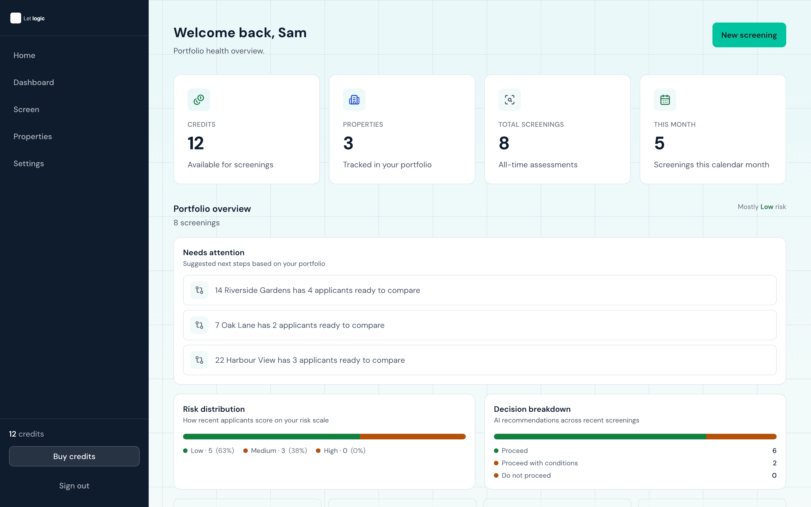811x507 pixels.
Task: Go to Home in the sidebar
Action: tap(24, 55)
